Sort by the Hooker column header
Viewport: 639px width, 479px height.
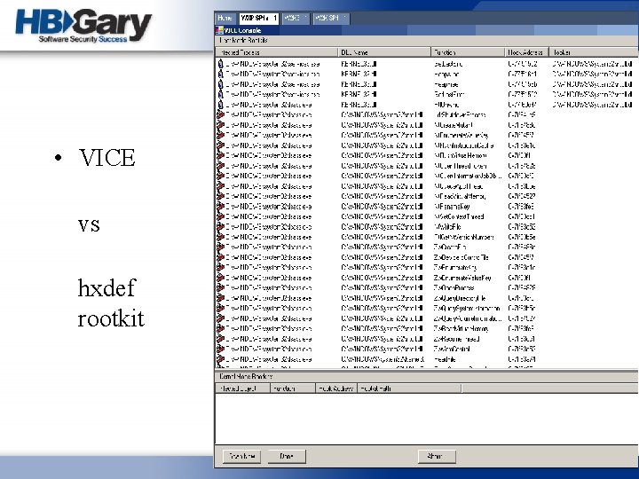point(594,52)
